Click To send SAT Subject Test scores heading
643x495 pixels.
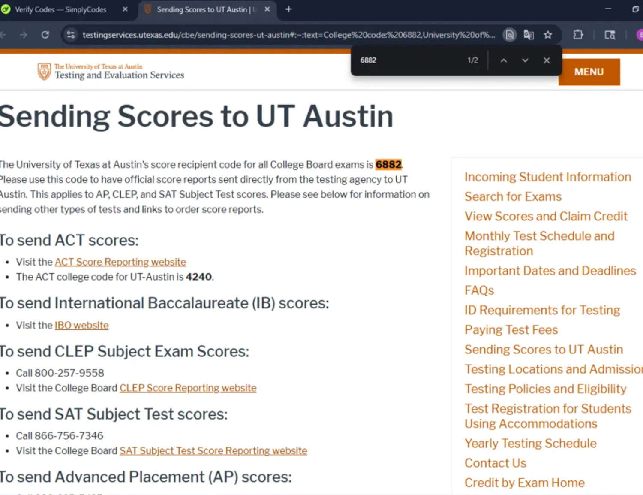pyautogui.click(x=114, y=414)
